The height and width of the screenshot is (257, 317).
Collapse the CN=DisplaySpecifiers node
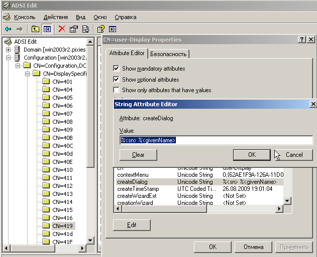(27, 74)
